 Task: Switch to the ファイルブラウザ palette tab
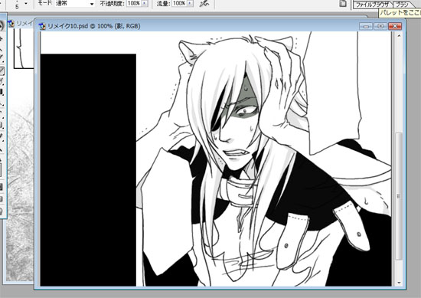click(x=373, y=5)
